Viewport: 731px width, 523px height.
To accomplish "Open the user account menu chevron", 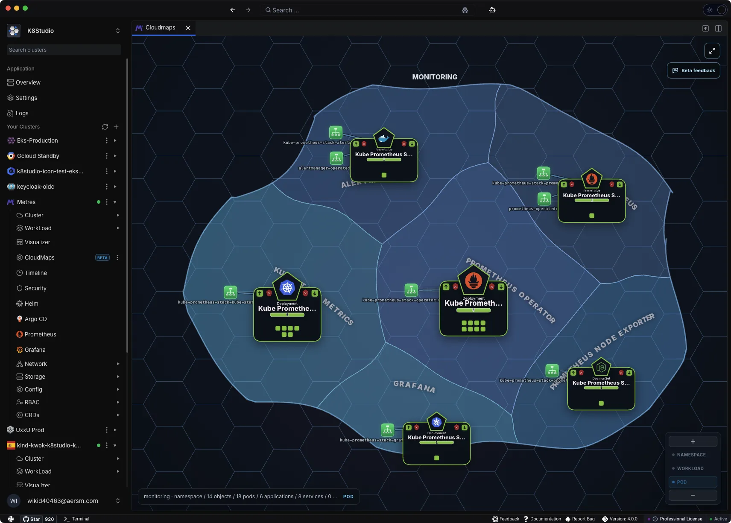I will tap(118, 501).
